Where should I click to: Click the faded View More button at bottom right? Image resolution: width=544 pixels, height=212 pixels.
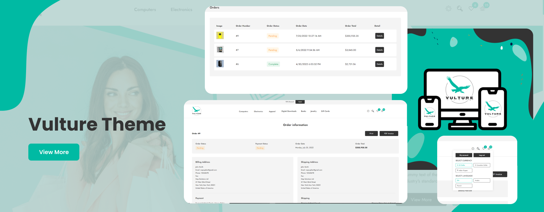421,200
